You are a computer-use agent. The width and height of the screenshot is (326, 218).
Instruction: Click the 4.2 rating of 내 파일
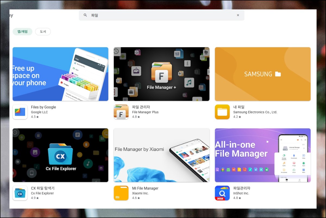[237, 117]
